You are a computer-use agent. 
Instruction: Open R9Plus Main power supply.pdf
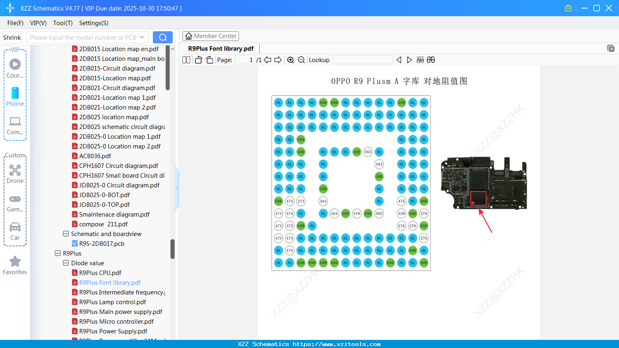coord(121,311)
